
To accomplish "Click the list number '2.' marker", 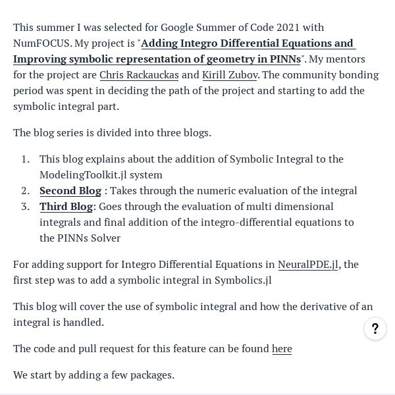I will (26, 191).
